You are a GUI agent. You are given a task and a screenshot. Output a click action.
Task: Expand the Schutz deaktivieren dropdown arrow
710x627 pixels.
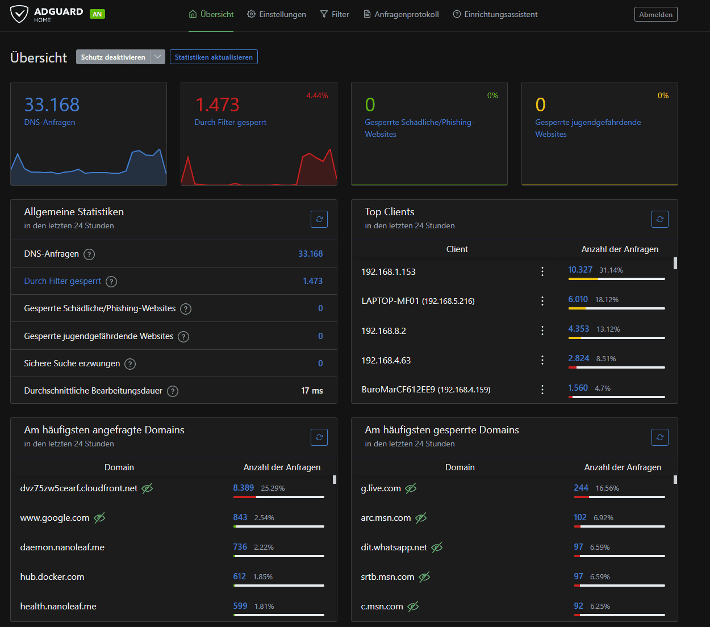158,57
